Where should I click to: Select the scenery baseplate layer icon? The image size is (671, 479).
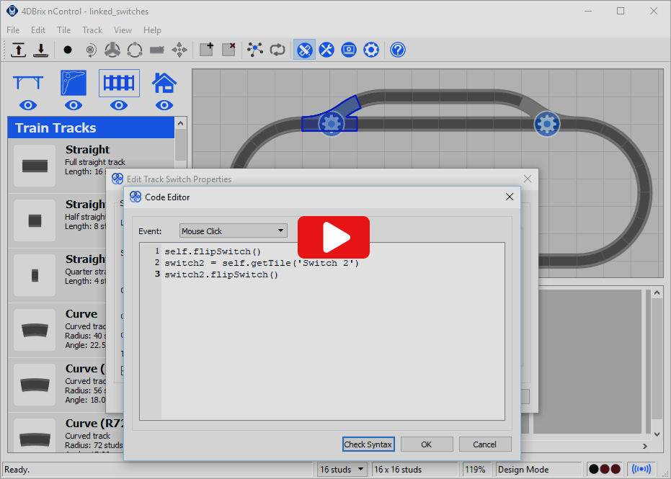click(74, 83)
